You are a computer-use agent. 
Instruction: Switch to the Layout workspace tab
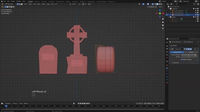coord(30,2)
